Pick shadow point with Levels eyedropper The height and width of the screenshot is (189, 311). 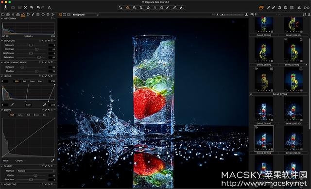pyautogui.click(x=12, y=105)
